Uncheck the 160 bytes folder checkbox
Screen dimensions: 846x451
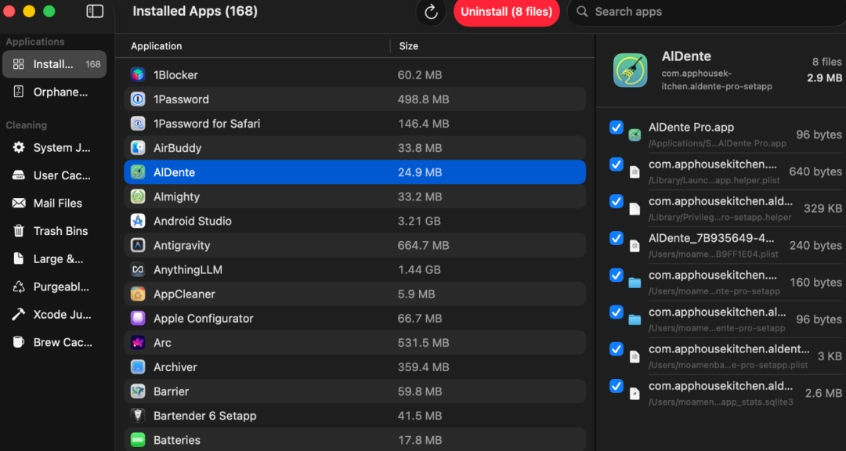[x=616, y=275]
